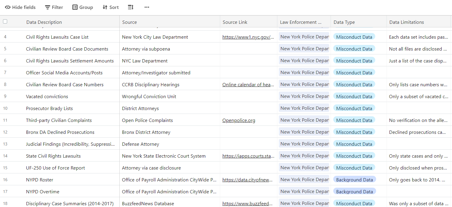Click the Sort toolbar button
The image size is (452, 207).
pos(110,7)
